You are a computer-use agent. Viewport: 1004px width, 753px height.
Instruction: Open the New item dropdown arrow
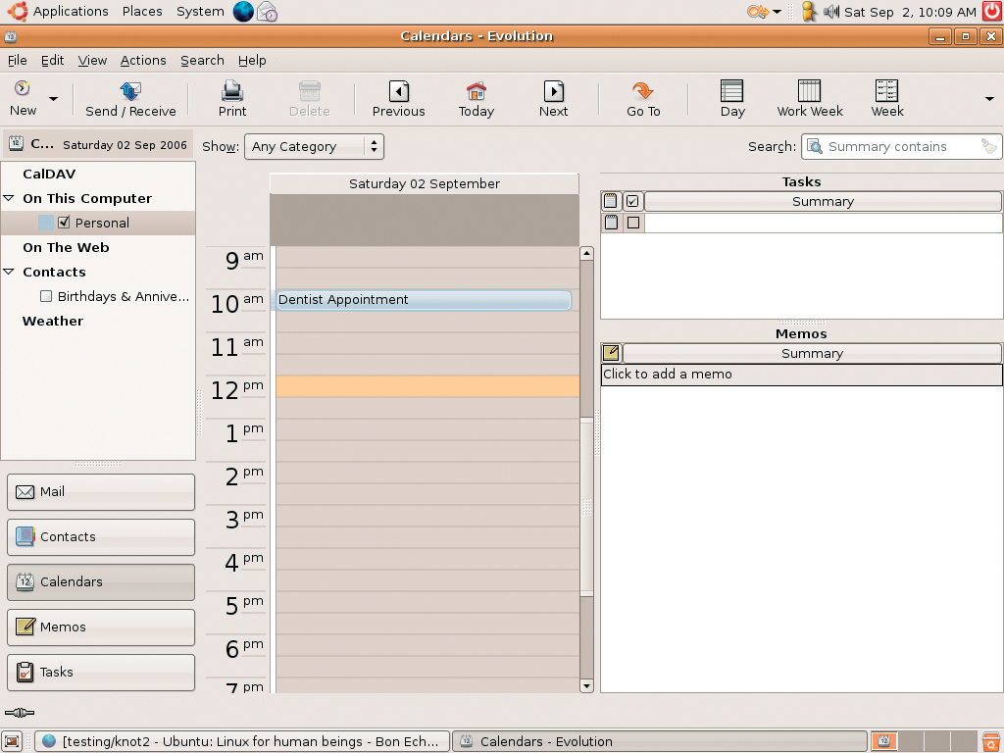54,99
